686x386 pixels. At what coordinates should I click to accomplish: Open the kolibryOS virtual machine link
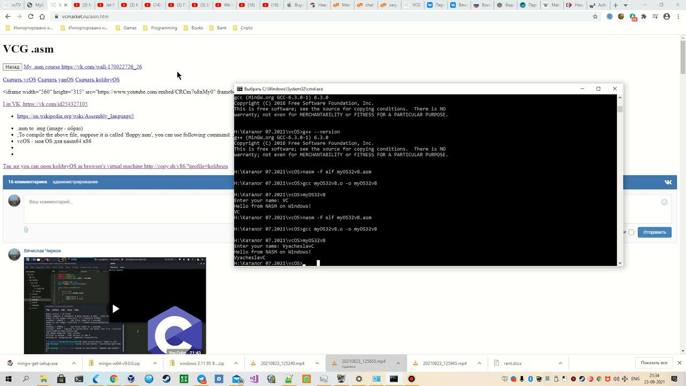115,166
